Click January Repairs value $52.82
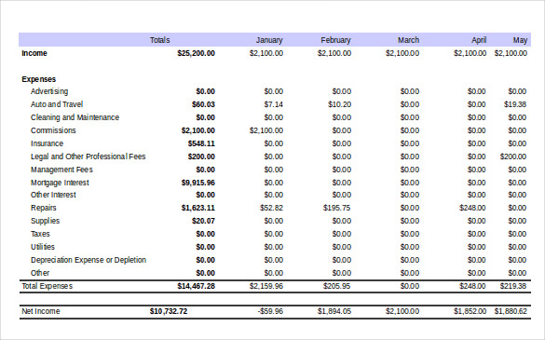 [271, 208]
